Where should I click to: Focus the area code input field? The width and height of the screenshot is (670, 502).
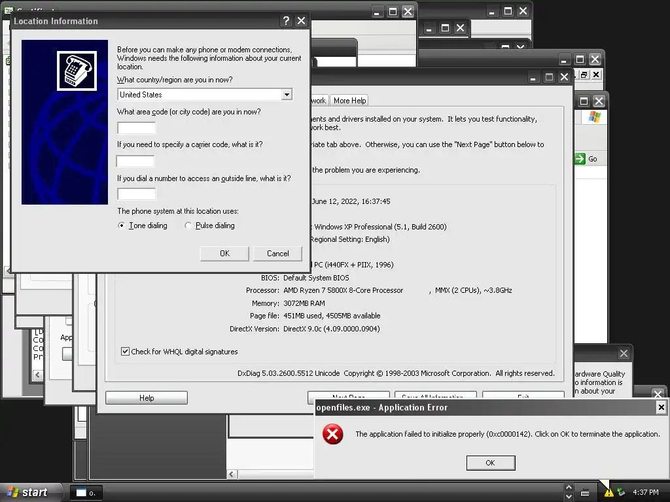click(x=137, y=127)
